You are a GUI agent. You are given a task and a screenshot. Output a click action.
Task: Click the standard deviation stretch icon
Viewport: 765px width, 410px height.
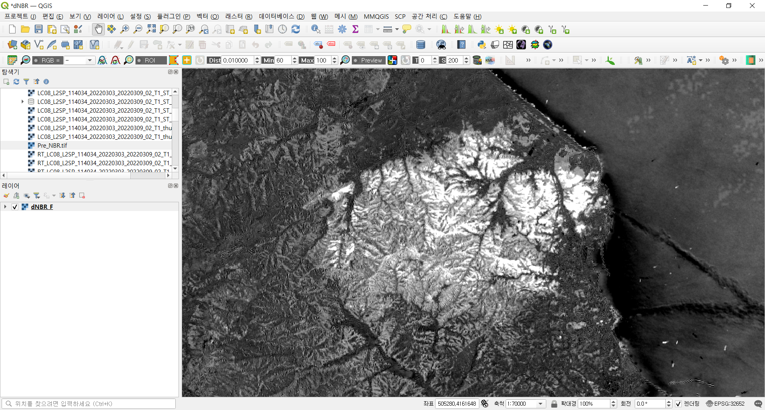[x=116, y=60]
